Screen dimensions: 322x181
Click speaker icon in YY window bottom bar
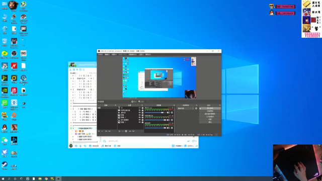[x=76, y=146]
